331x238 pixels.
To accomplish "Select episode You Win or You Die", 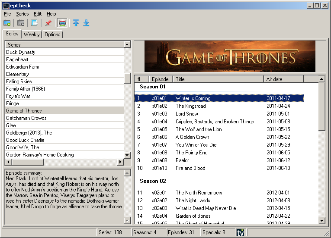I will click(219, 145).
